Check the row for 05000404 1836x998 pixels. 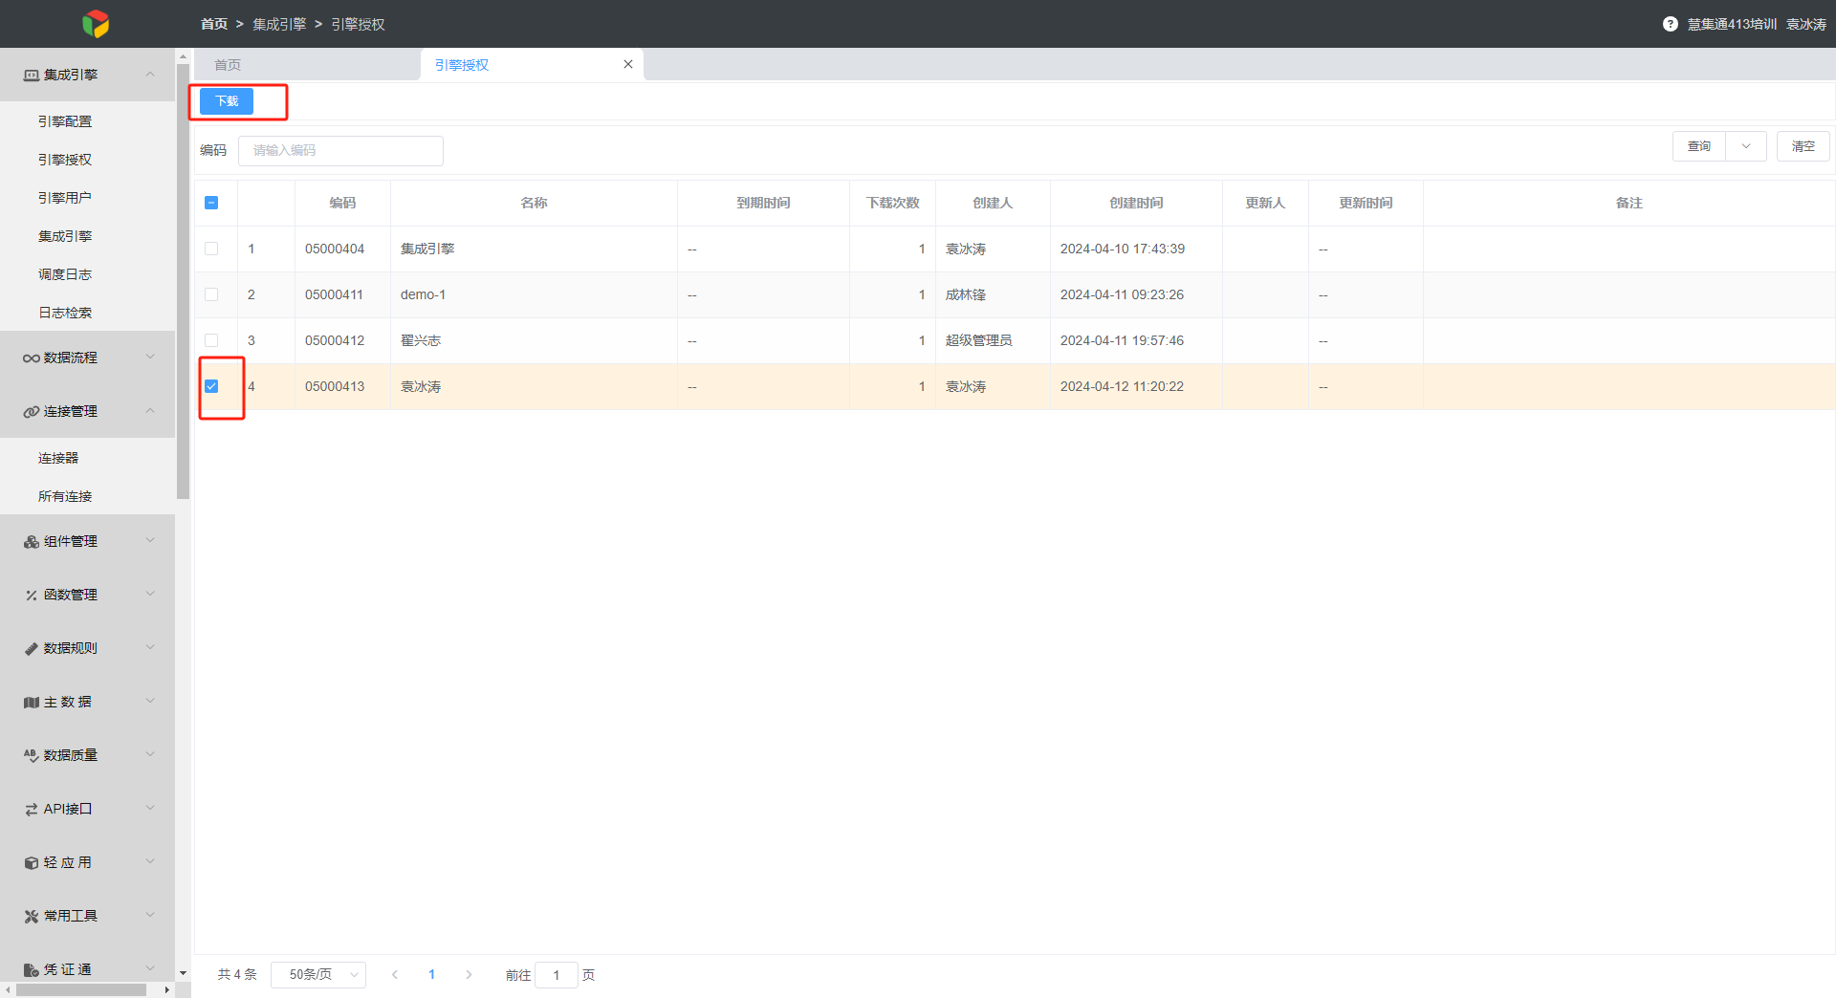pyautogui.click(x=211, y=249)
